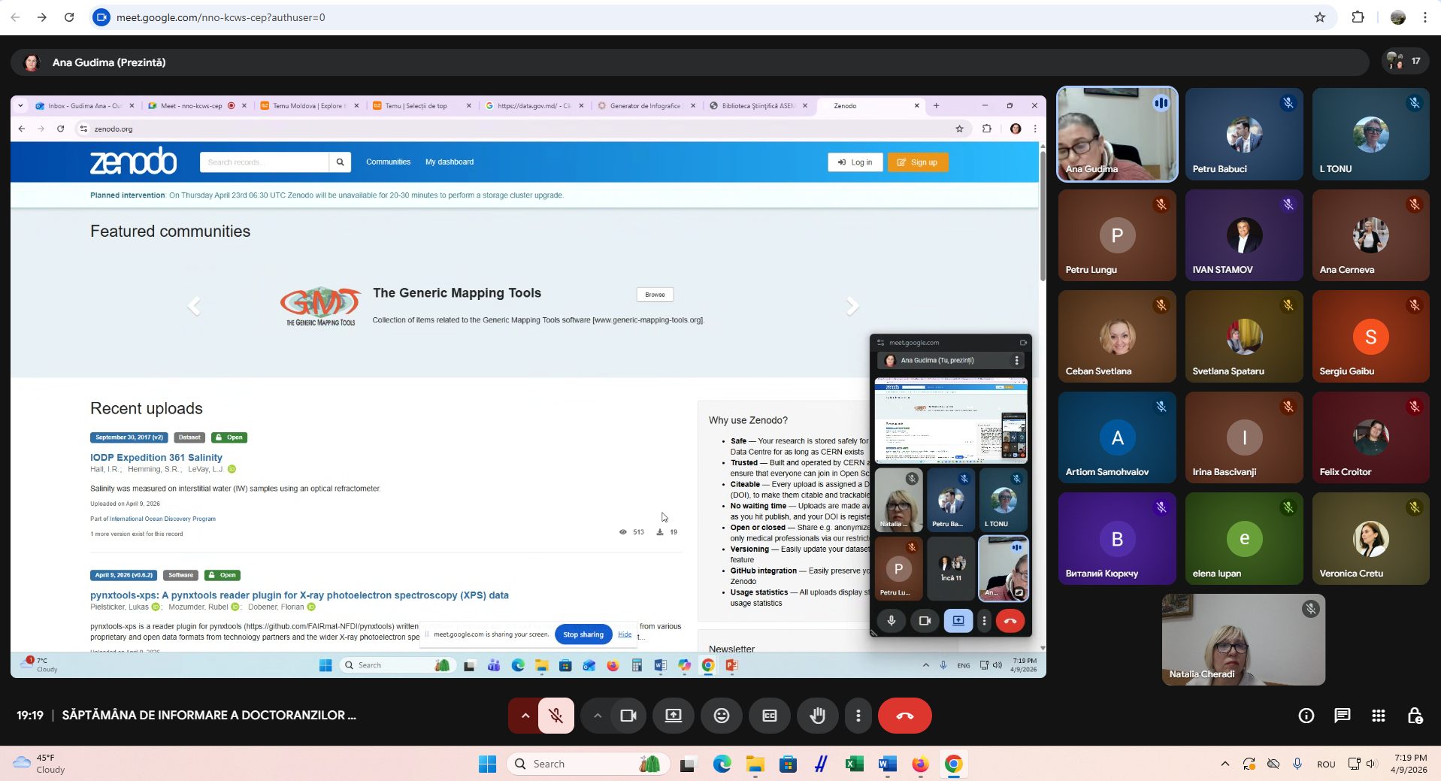Open meeting details info icon
Image resolution: width=1441 pixels, height=781 pixels.
1306,716
